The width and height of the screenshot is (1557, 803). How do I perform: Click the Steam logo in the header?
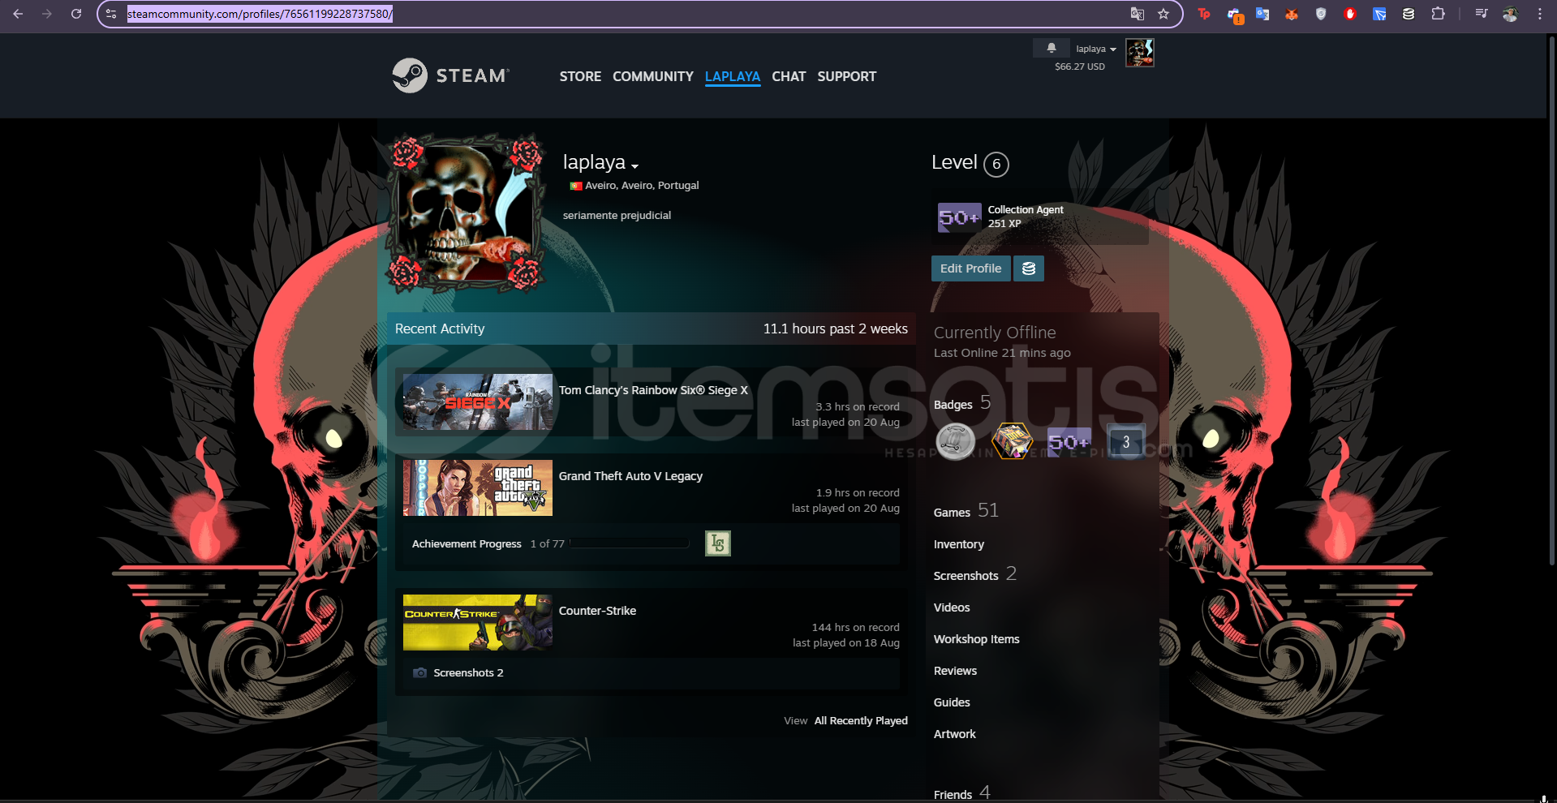451,75
